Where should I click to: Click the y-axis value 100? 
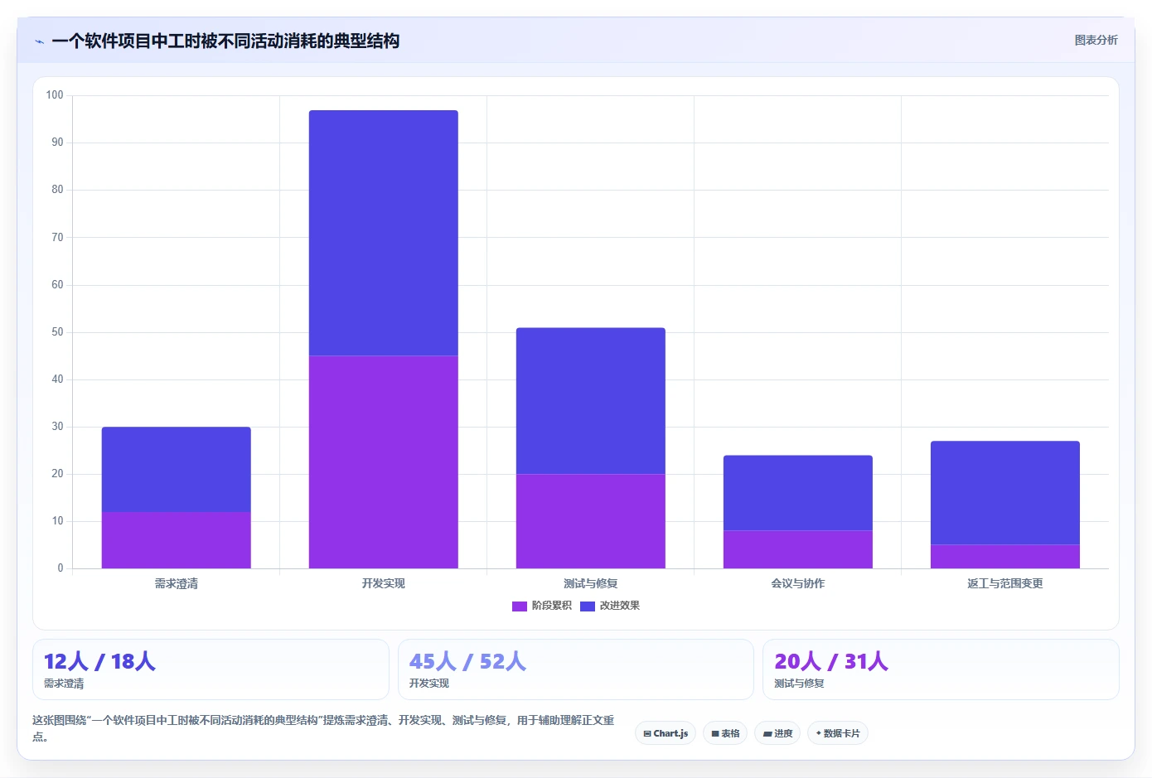pyautogui.click(x=55, y=95)
